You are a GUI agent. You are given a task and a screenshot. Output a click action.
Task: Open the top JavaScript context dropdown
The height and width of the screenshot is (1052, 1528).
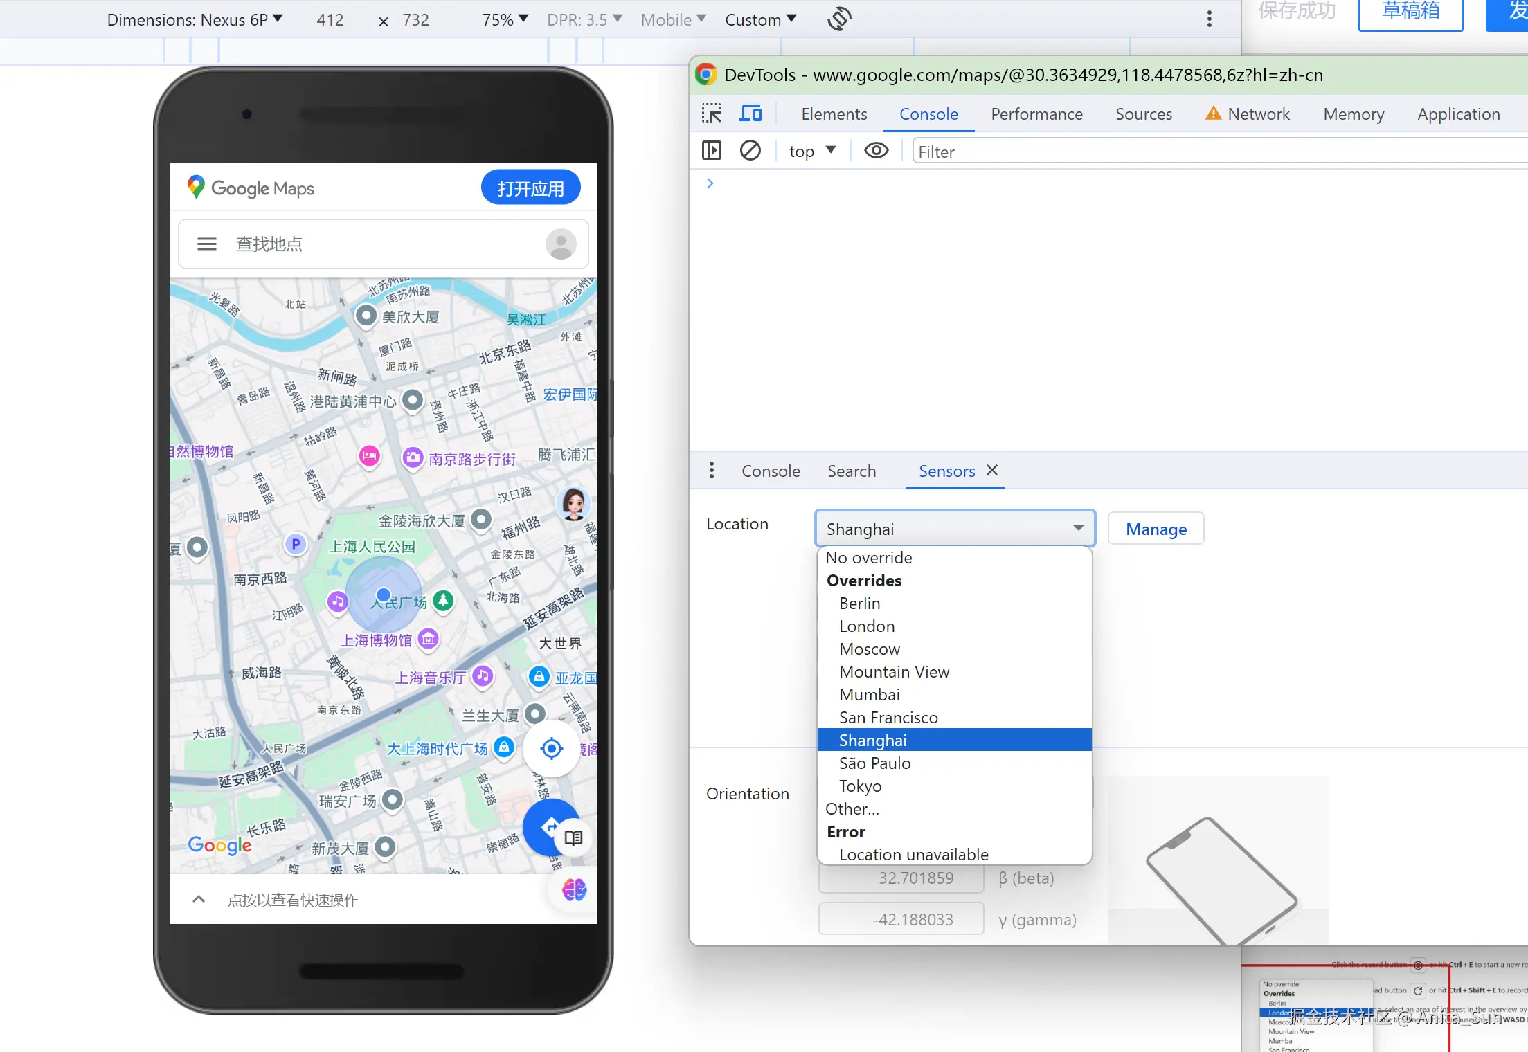[x=812, y=151]
